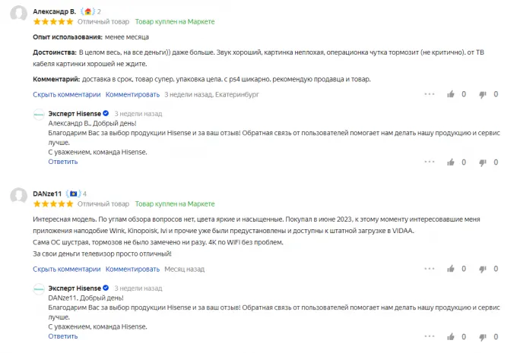Open more options on first Hisense reply
517x353 pixels.
[430, 162]
